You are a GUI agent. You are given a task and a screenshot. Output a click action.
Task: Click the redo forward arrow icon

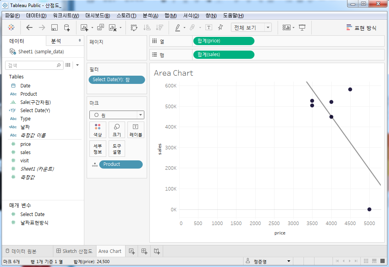[42, 27]
